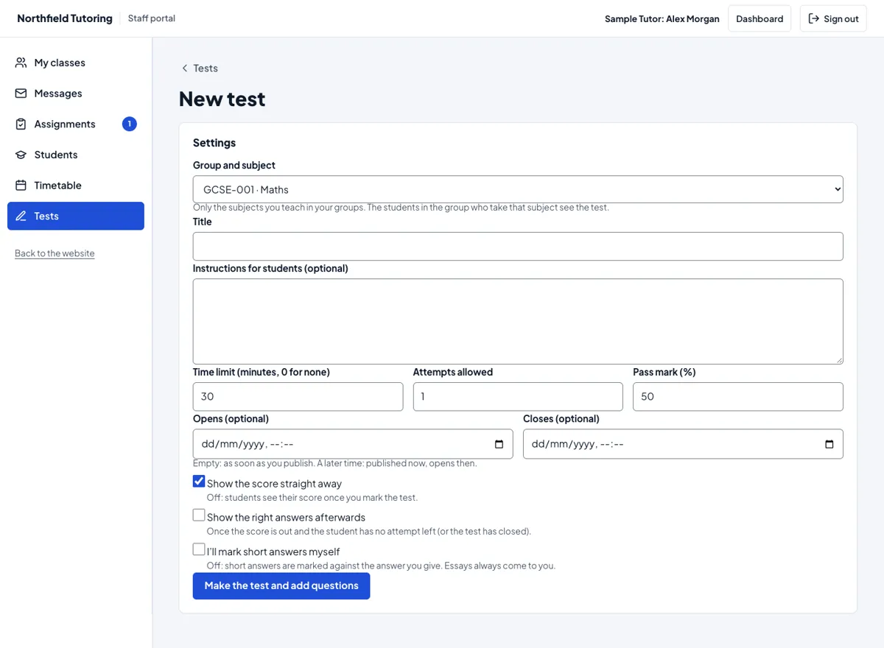Click the Attempts allowed field
Viewport: 884px width, 648px height.
(x=518, y=396)
